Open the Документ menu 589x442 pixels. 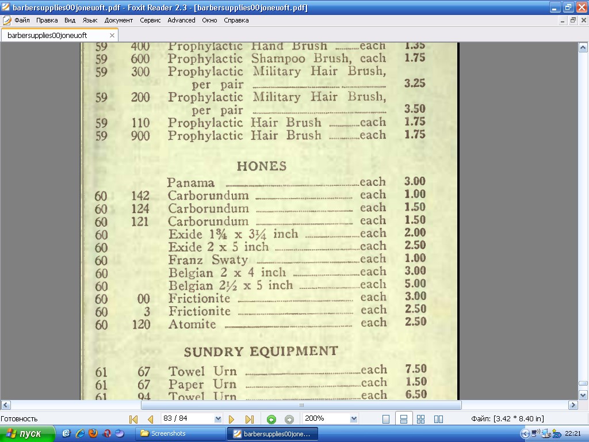pyautogui.click(x=118, y=20)
